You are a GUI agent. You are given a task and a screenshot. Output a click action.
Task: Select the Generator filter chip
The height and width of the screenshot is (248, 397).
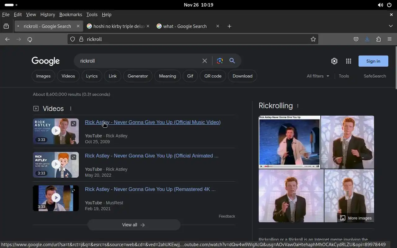(x=138, y=76)
